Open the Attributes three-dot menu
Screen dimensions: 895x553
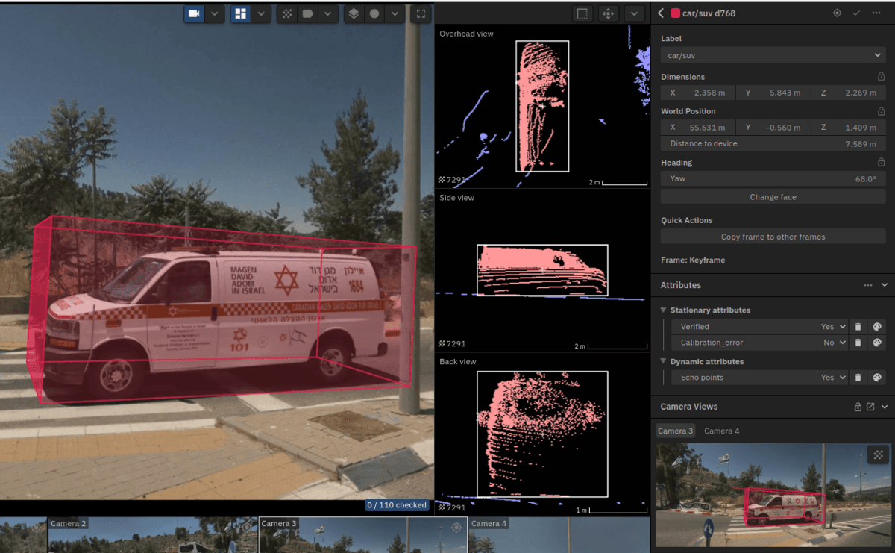(x=868, y=285)
